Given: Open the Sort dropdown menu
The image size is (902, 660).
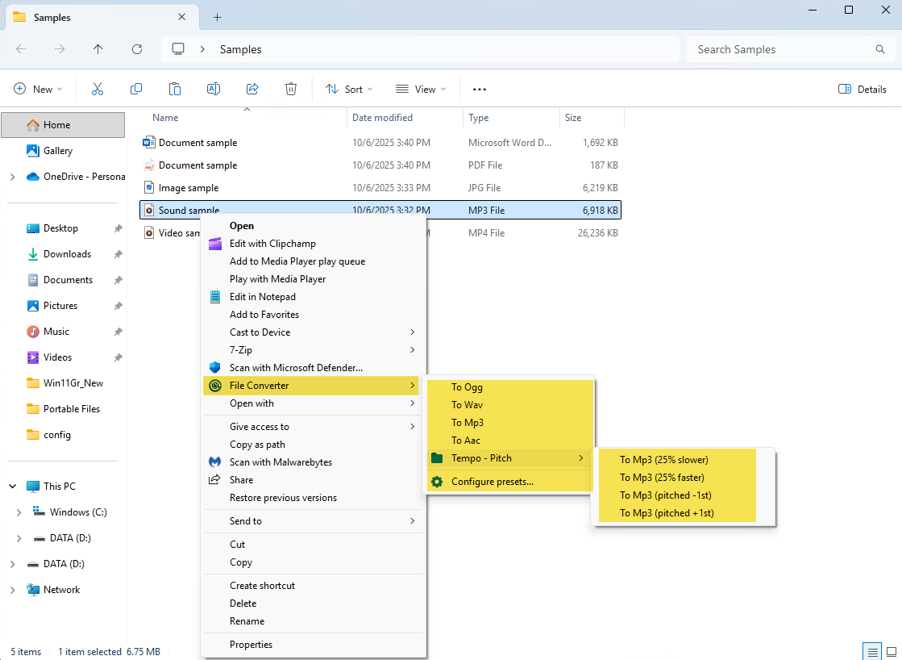Looking at the screenshot, I should tap(349, 89).
